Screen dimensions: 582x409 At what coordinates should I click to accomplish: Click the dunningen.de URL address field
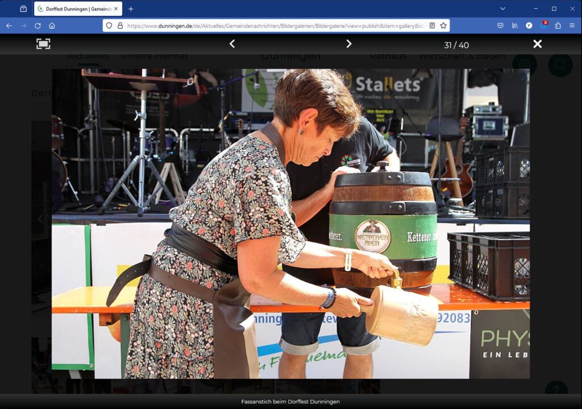click(x=273, y=26)
